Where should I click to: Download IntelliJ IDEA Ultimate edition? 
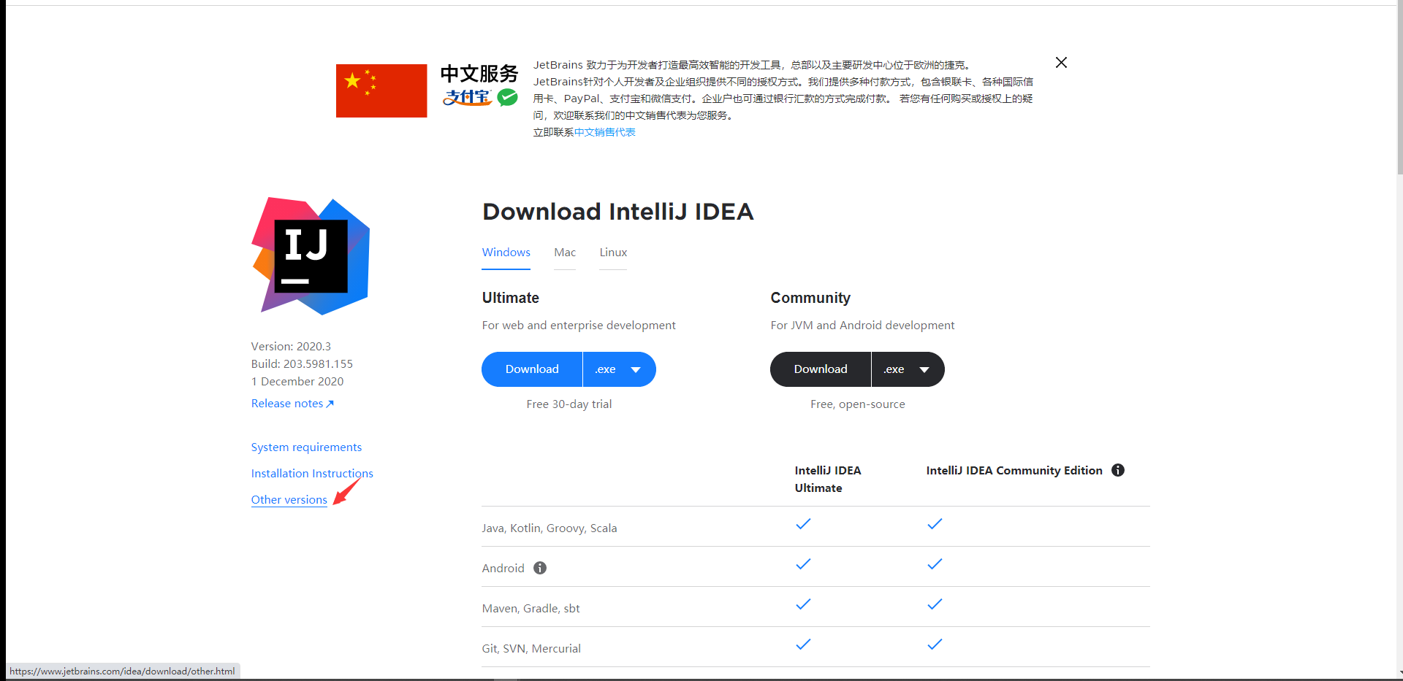pyautogui.click(x=532, y=369)
